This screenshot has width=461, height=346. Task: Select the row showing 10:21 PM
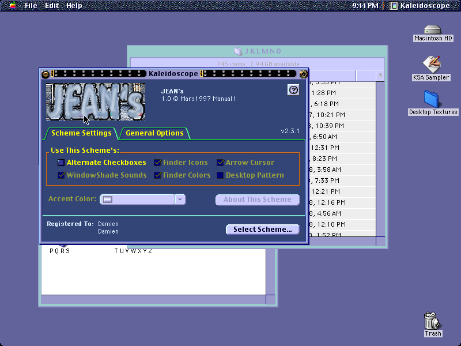[342, 115]
